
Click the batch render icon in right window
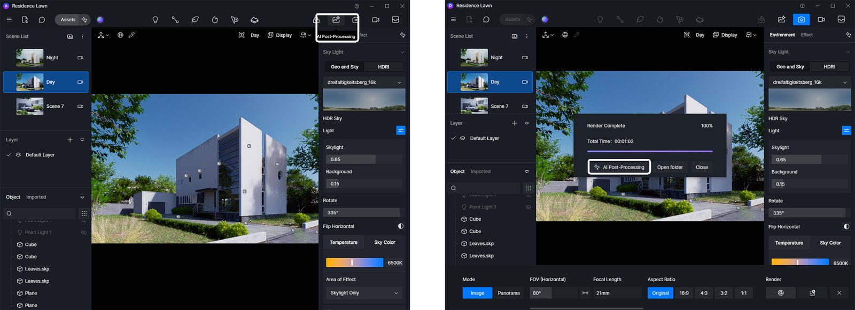tap(812, 293)
